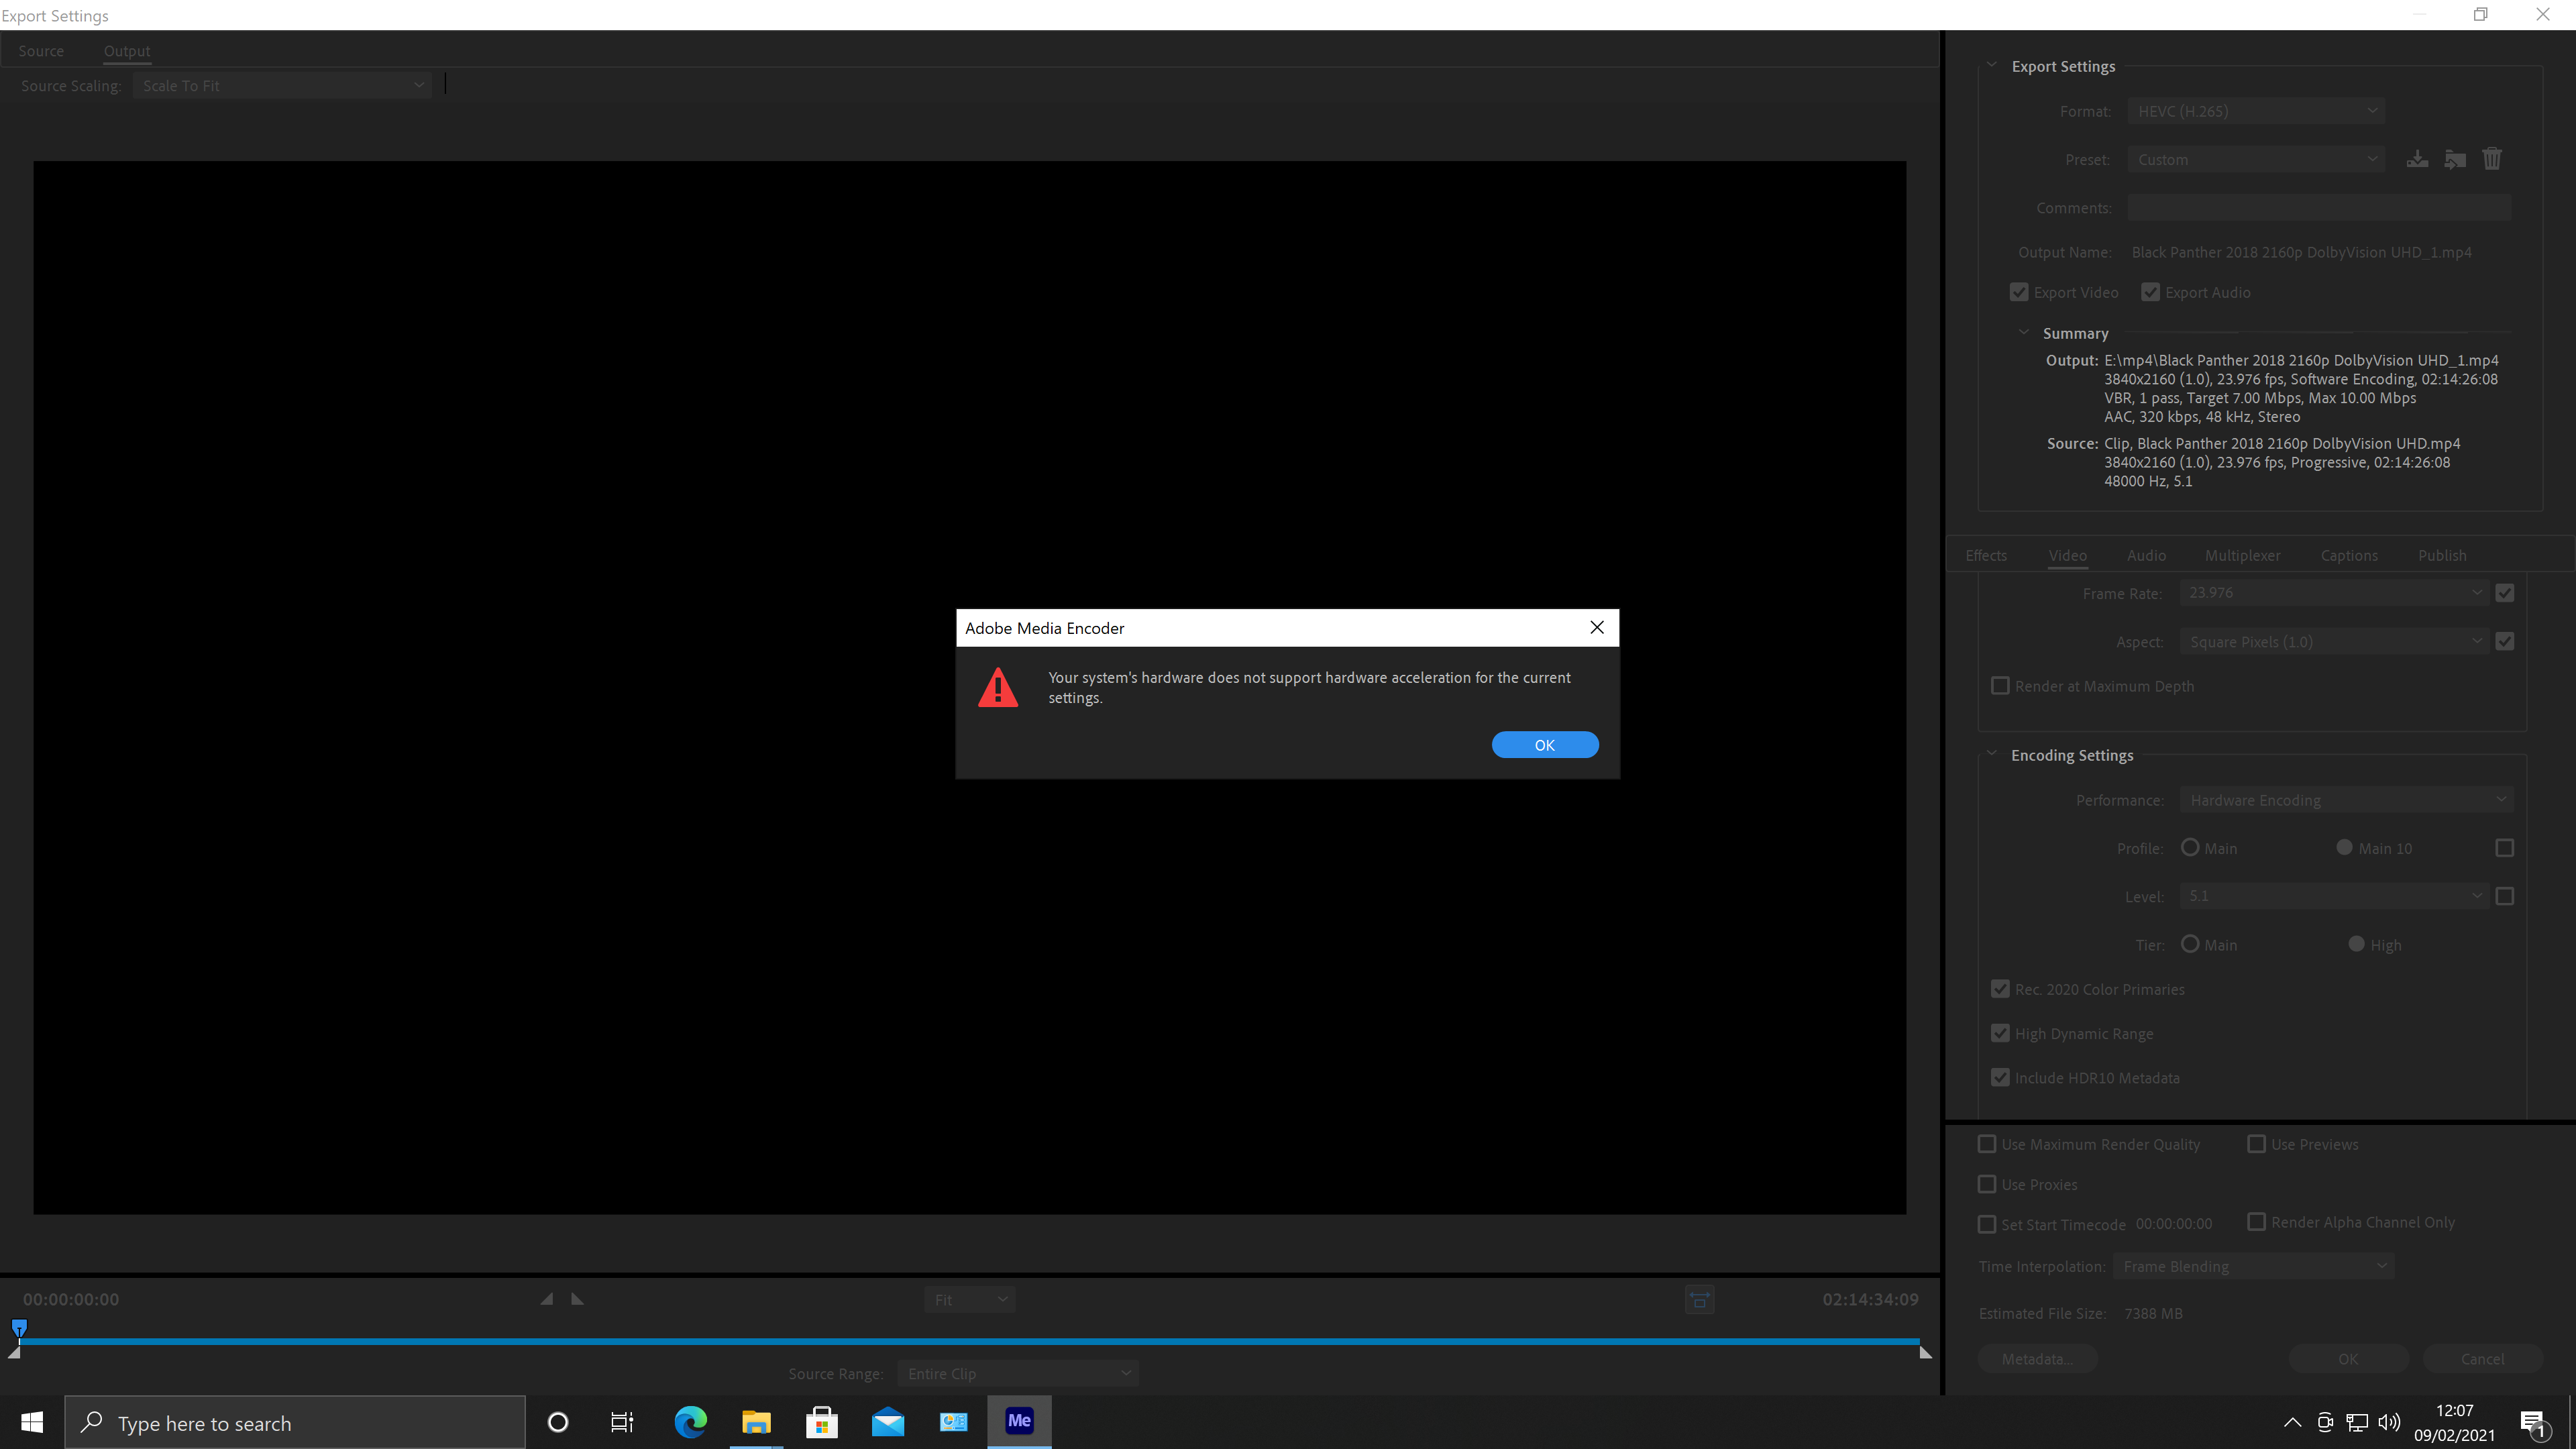
Task: Select the Adobe Media Encoder taskbar icon
Action: tap(1018, 1421)
